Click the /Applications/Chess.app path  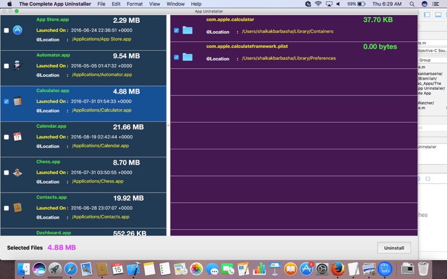[97, 181]
